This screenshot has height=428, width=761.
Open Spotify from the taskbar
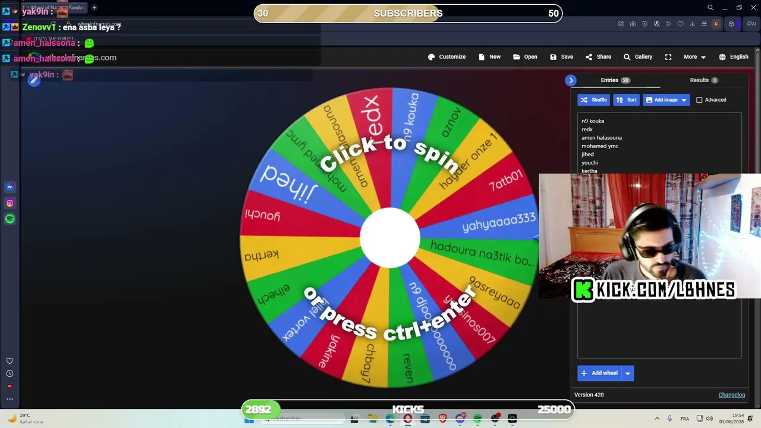point(477,419)
